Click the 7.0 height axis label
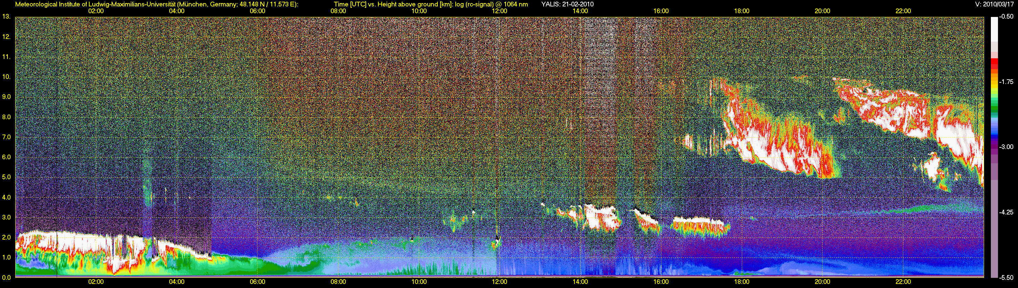The height and width of the screenshot is (288, 1018). click(x=6, y=137)
